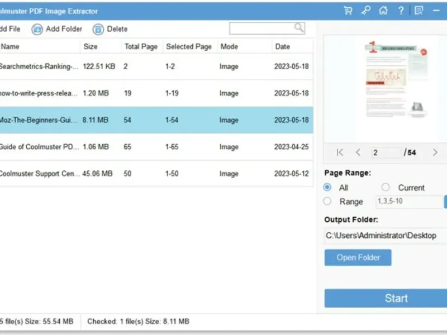Select the how-to-write-press-relea file row
Viewport: 447px width, 335px height.
(156, 93)
